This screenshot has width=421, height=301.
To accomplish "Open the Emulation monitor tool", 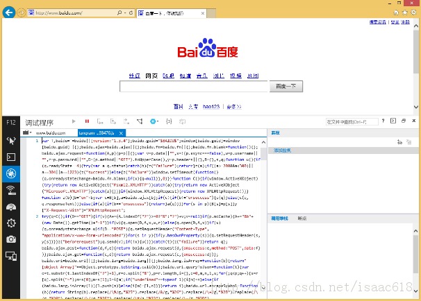I will point(11,256).
